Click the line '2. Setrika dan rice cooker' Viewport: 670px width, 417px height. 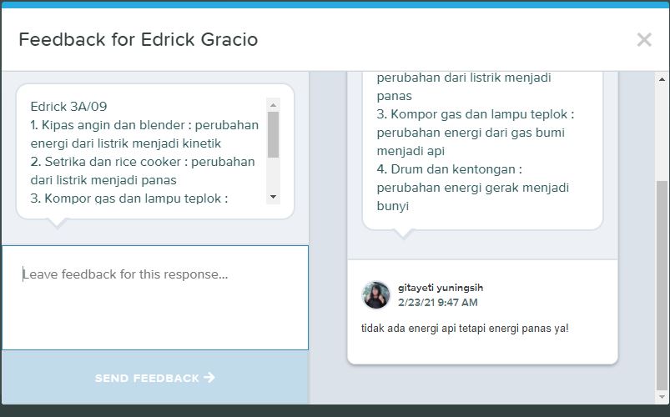(x=105, y=162)
